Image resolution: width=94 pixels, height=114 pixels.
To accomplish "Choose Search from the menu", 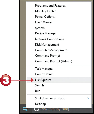I will [59, 85].
